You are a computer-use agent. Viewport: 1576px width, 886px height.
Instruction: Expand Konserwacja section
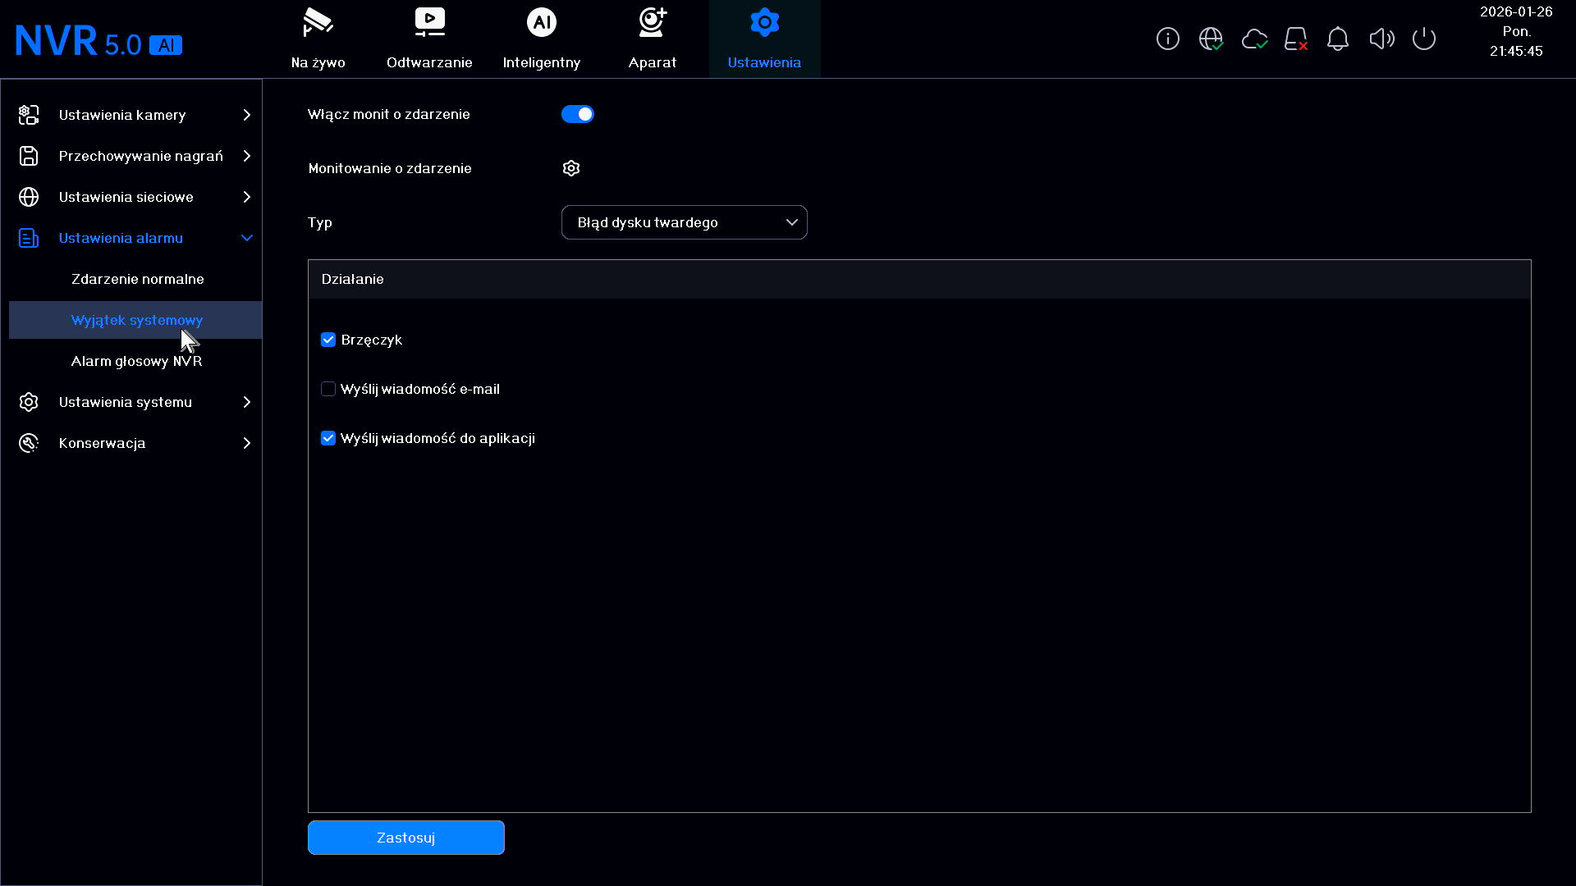(135, 443)
